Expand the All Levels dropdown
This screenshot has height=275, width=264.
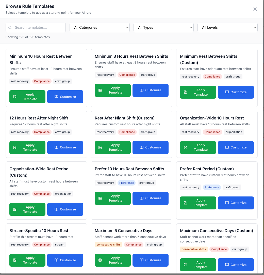pos(227,27)
